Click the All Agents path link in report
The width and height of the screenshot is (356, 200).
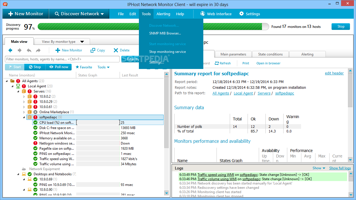click(221, 93)
